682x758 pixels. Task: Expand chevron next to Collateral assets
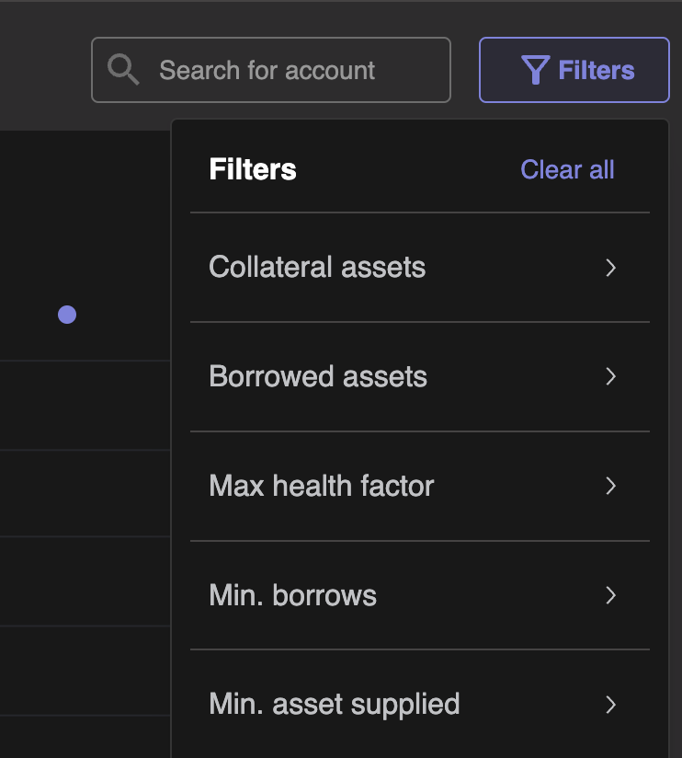[610, 268]
